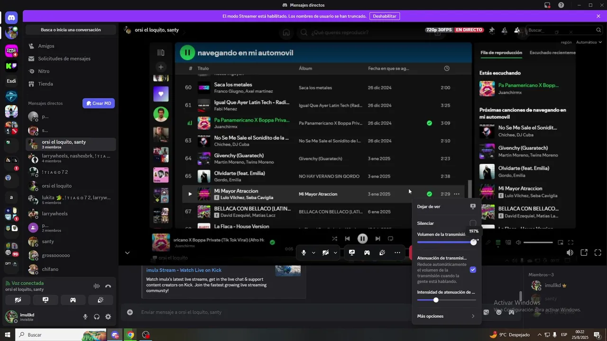
Task: Open región Automático dropdown
Action: tap(589, 42)
